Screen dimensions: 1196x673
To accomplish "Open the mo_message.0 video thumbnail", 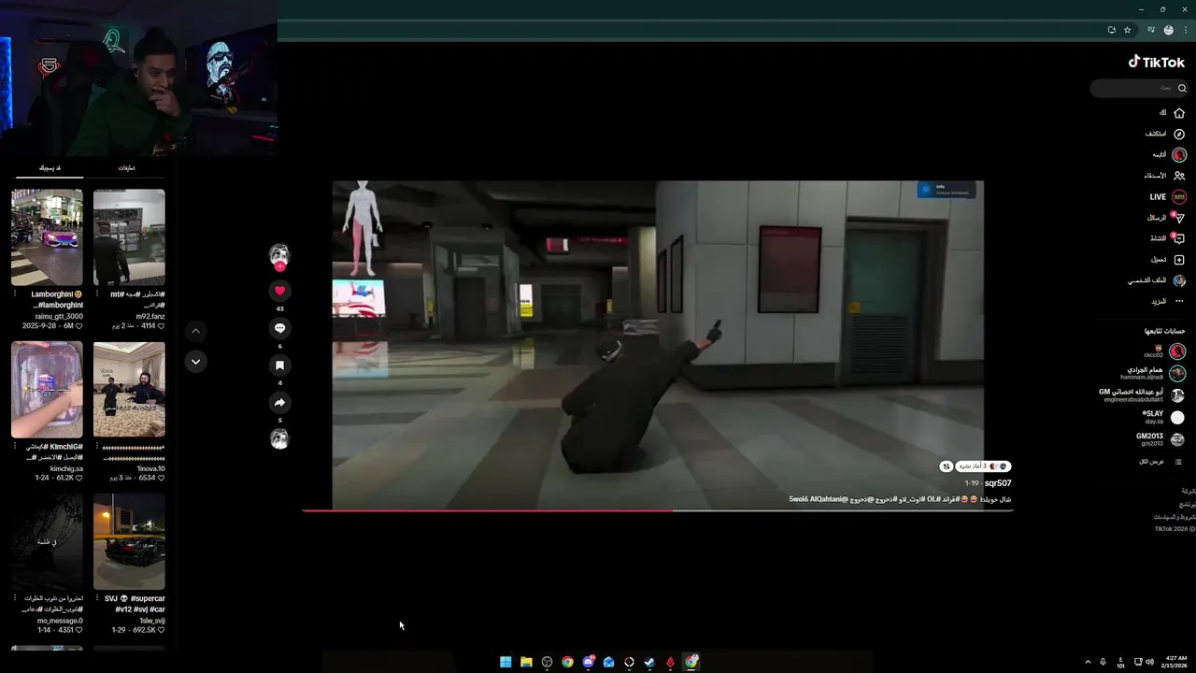I will click(x=47, y=542).
